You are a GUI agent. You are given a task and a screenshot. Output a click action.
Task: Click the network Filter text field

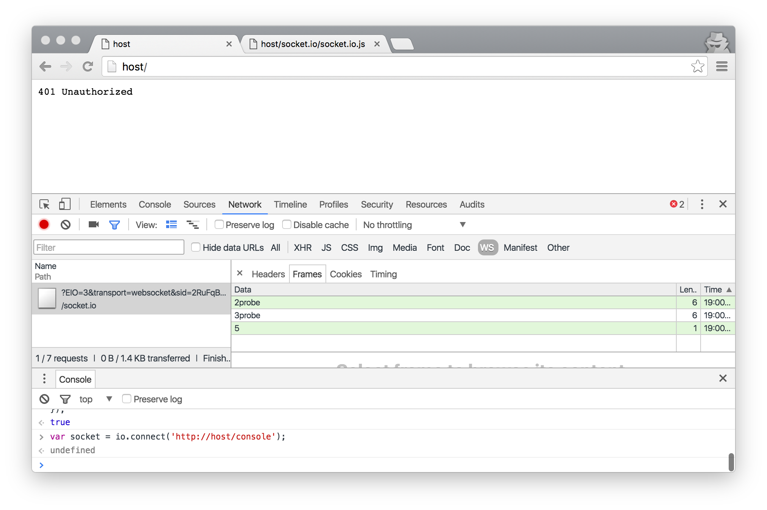pyautogui.click(x=109, y=247)
